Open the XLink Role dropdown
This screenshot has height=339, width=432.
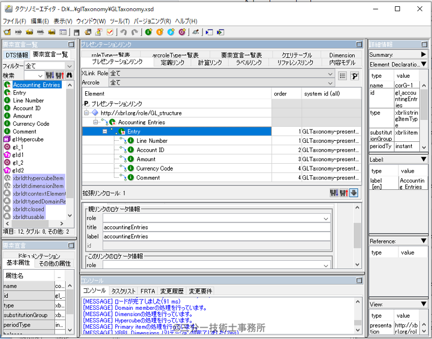(330, 74)
